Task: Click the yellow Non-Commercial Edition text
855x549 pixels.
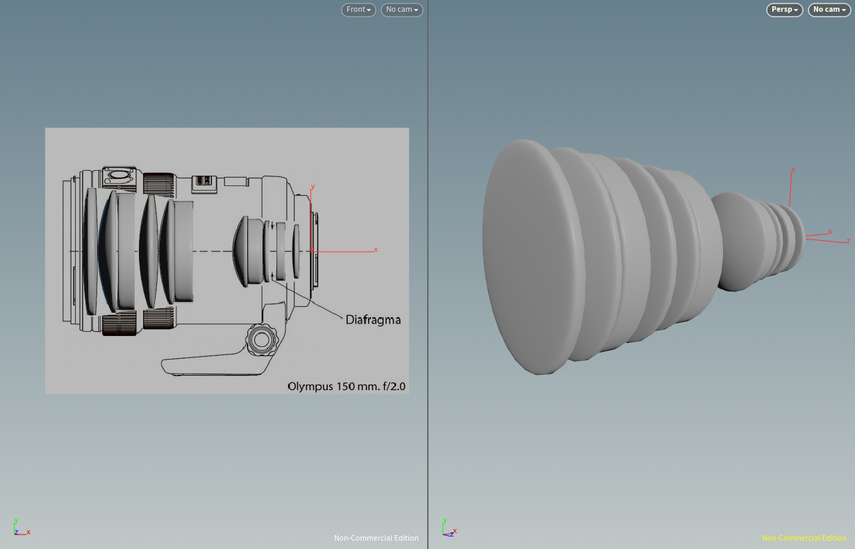Action: (x=804, y=538)
